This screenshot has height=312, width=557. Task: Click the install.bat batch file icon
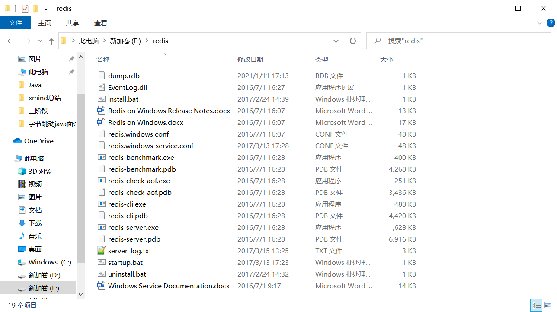pyautogui.click(x=102, y=99)
